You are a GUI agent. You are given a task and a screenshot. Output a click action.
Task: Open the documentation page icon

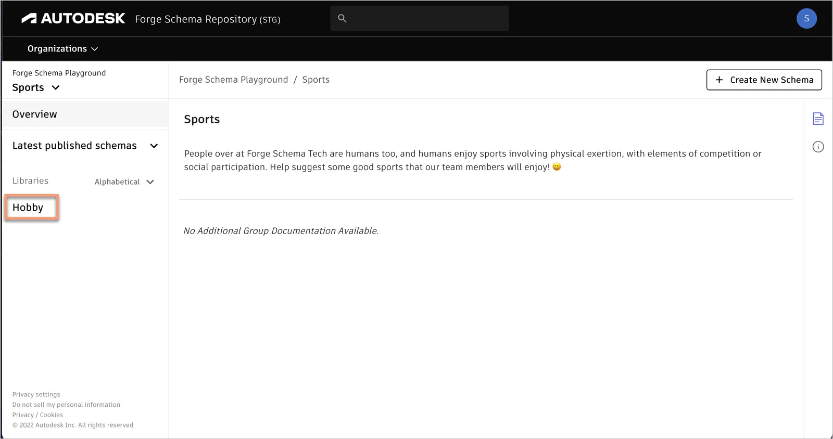(818, 119)
